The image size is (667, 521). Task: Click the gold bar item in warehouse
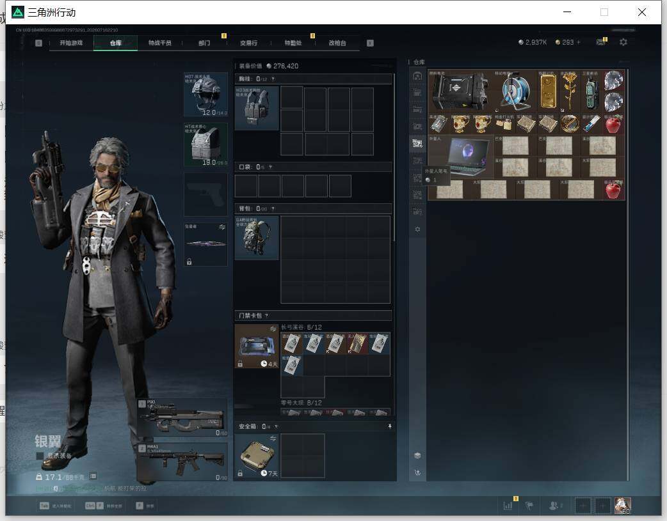coord(548,91)
